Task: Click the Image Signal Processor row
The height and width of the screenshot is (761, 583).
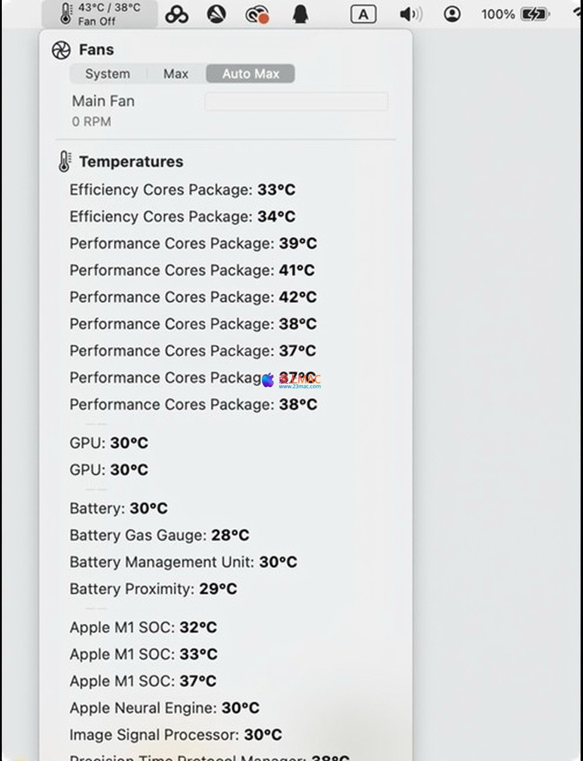Action: click(175, 735)
